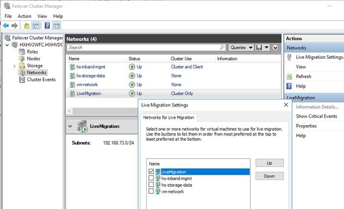Select the Networks for Live Migration tab

(x=168, y=118)
